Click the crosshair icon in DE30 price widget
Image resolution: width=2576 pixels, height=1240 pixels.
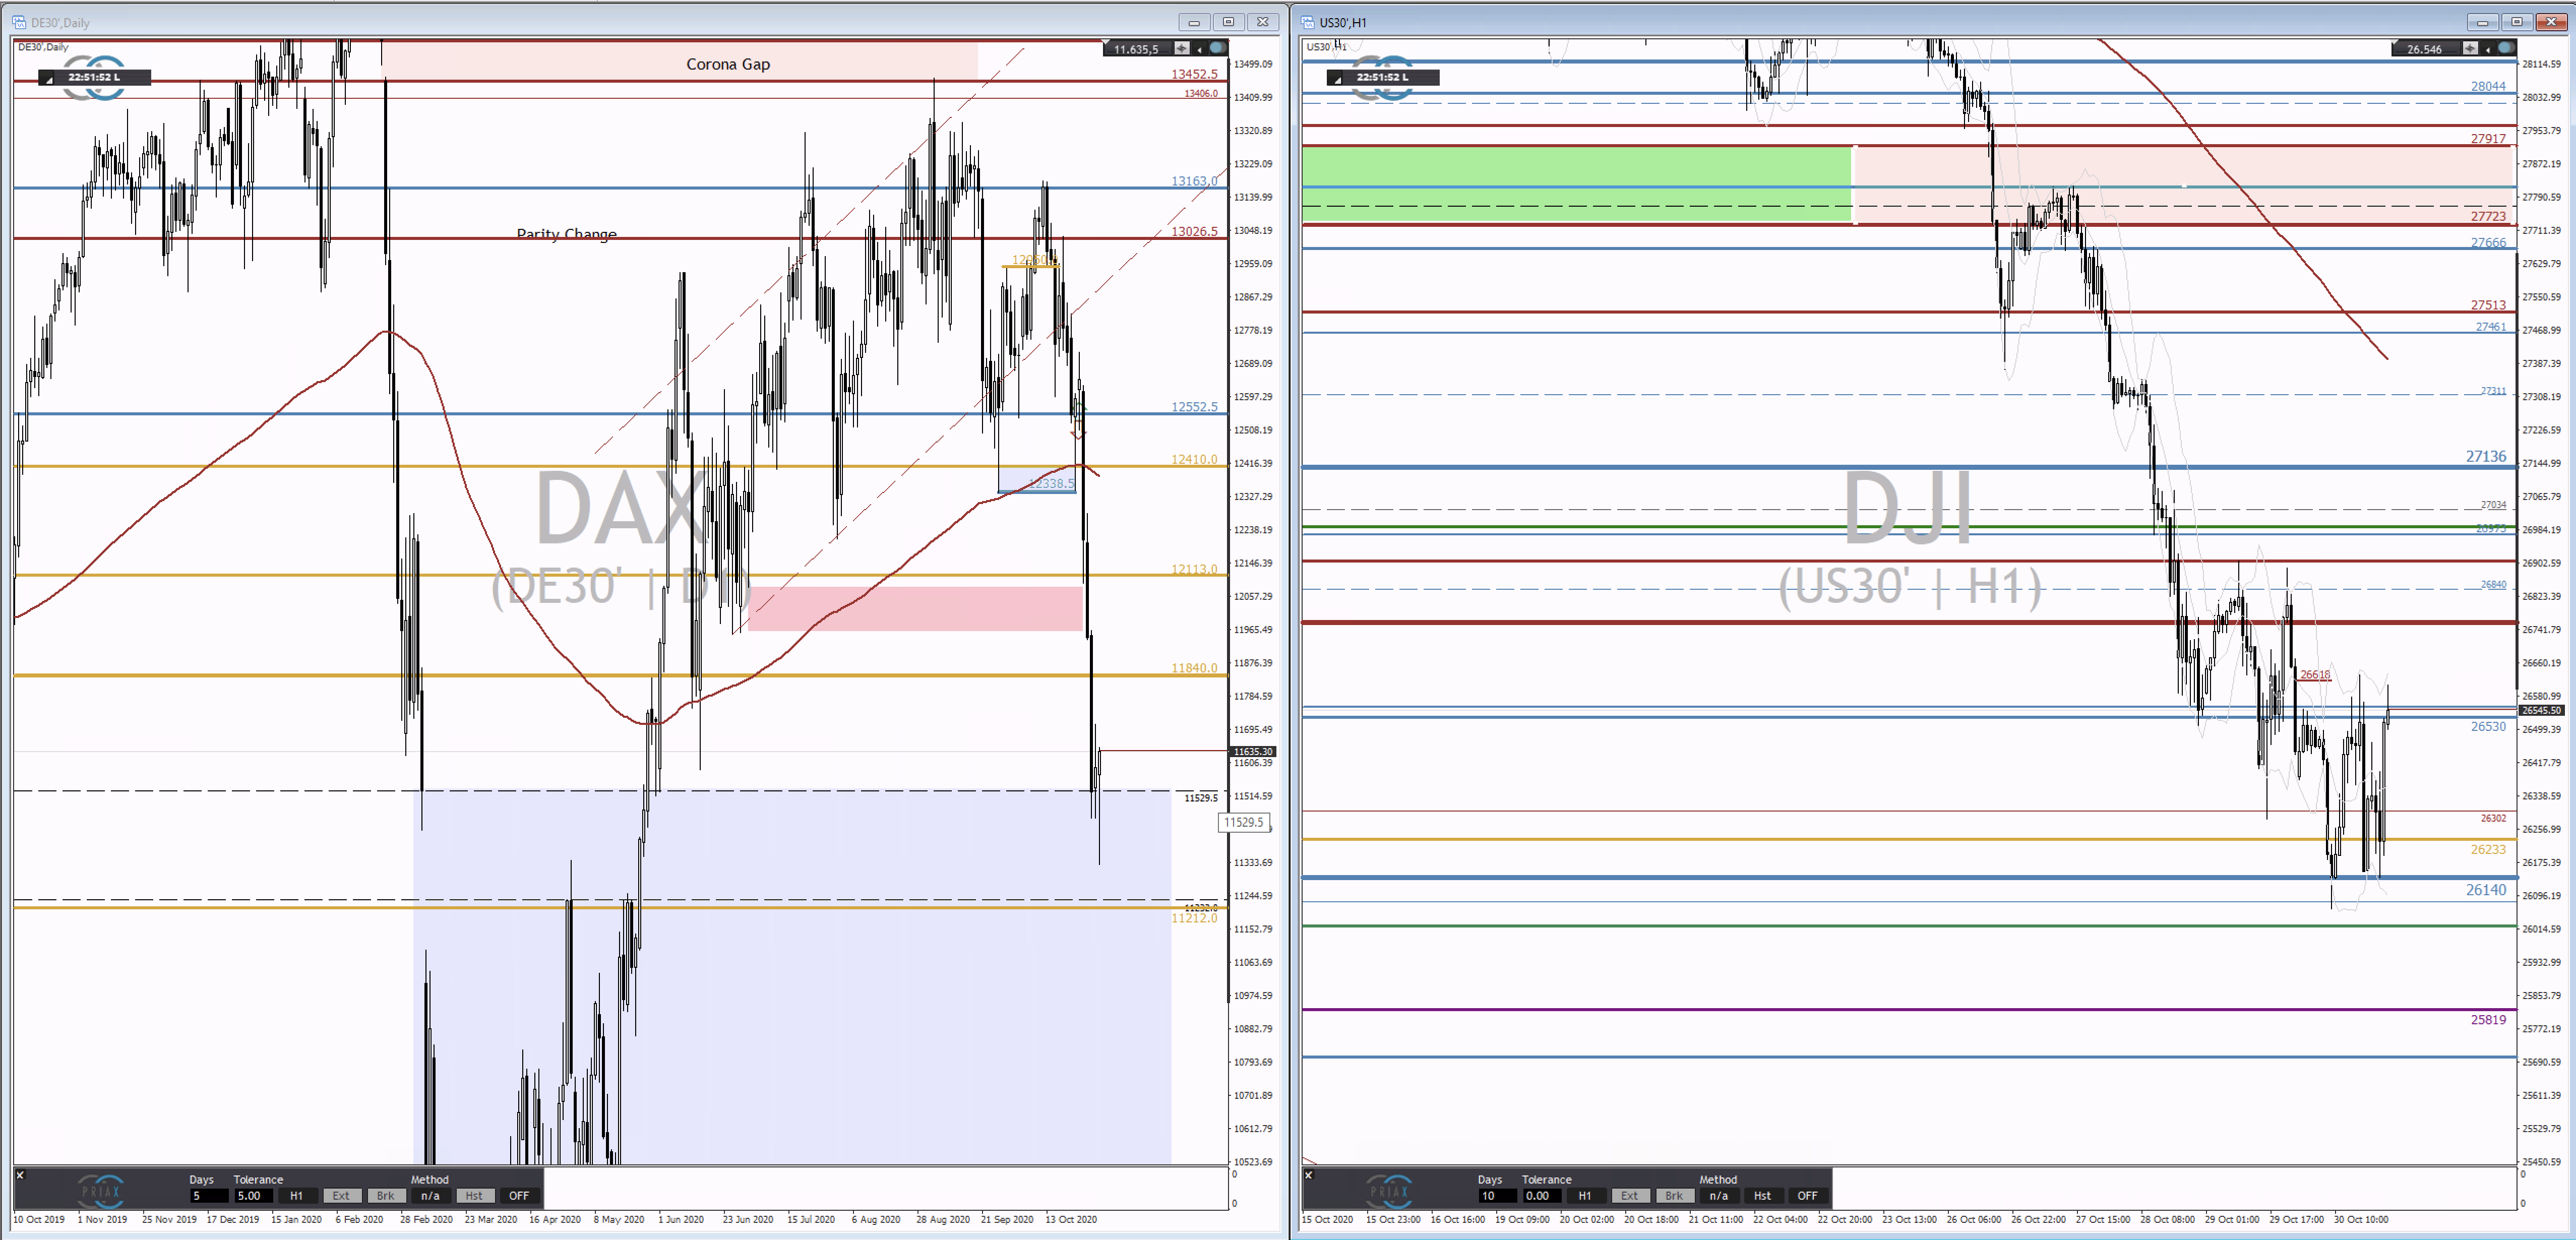1182,48
